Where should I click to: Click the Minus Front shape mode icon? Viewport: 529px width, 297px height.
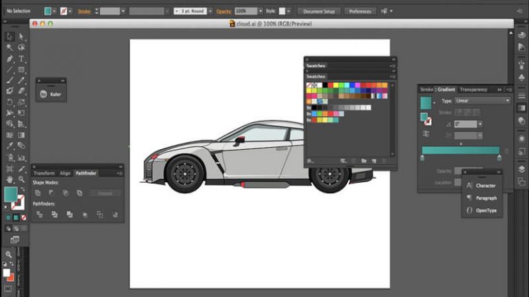pyautogui.click(x=51, y=193)
